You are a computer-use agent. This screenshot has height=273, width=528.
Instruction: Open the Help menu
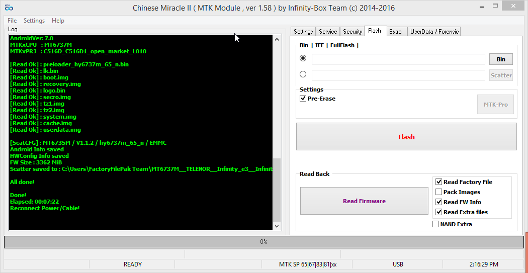pos(58,21)
